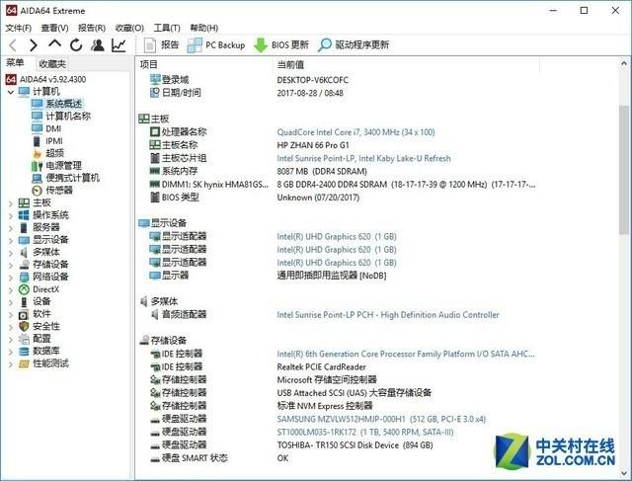Refresh the current page icon
The image size is (632, 481).
click(76, 45)
